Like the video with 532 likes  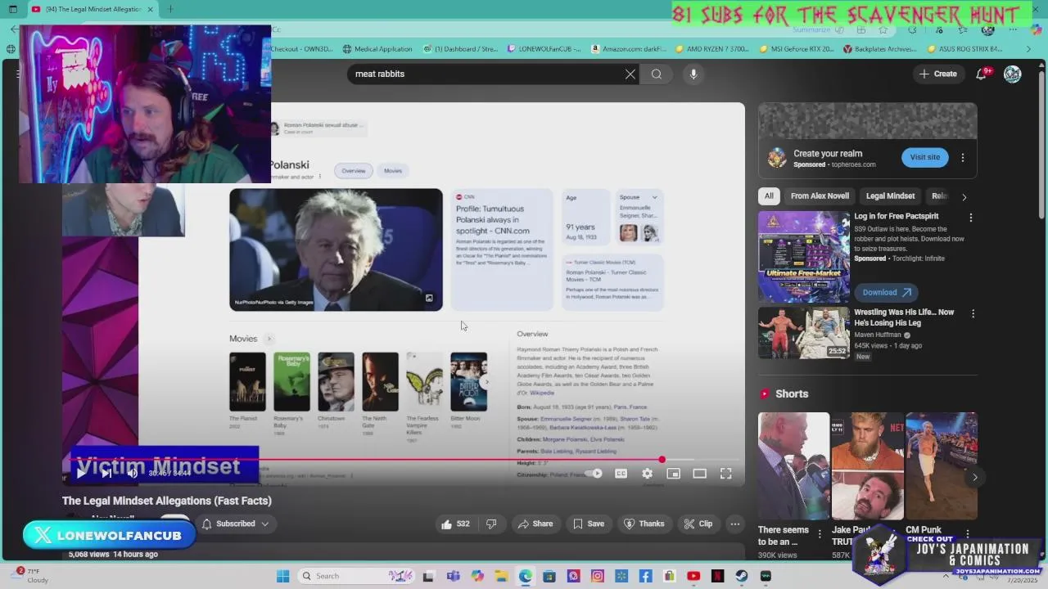tap(455, 524)
